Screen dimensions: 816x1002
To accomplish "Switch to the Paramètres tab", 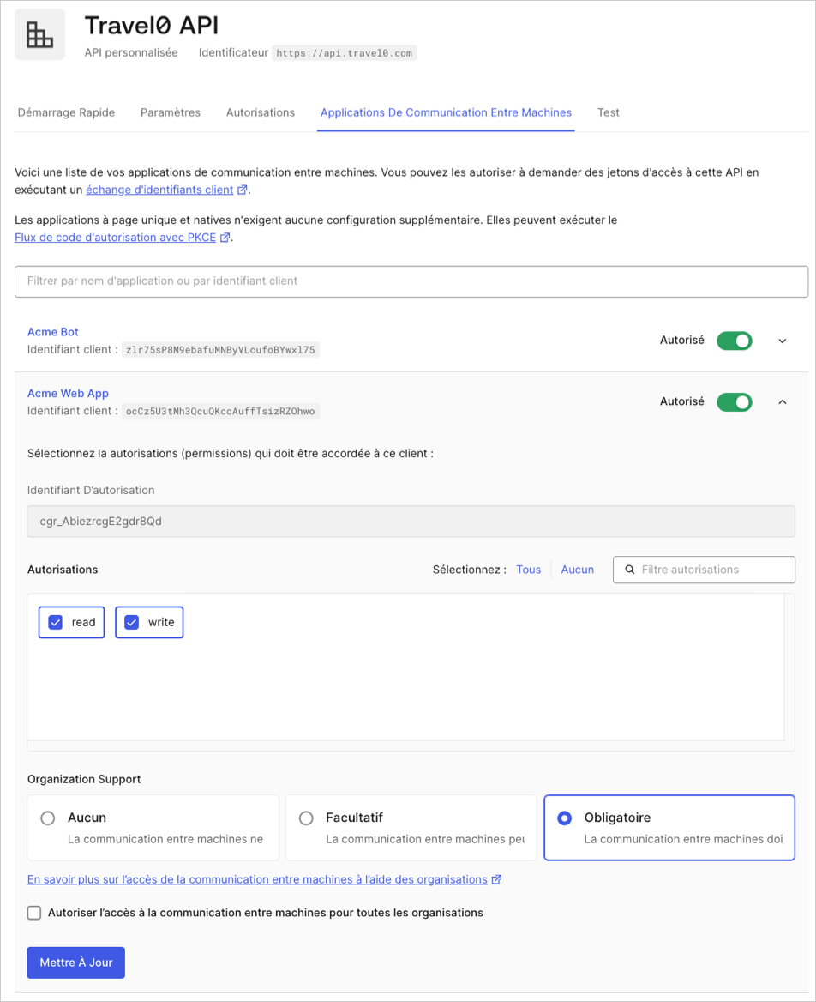I will [171, 112].
